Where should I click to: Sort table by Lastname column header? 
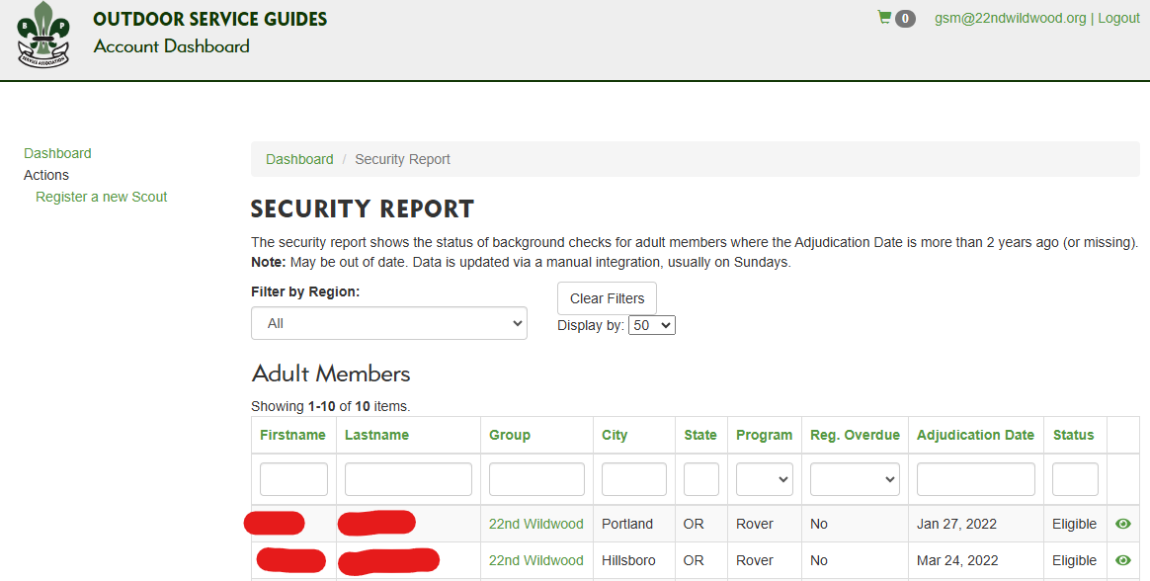coord(376,435)
